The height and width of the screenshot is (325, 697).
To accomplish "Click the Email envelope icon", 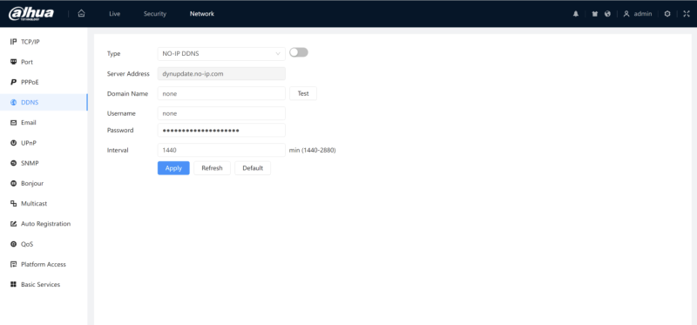I will tap(13, 123).
